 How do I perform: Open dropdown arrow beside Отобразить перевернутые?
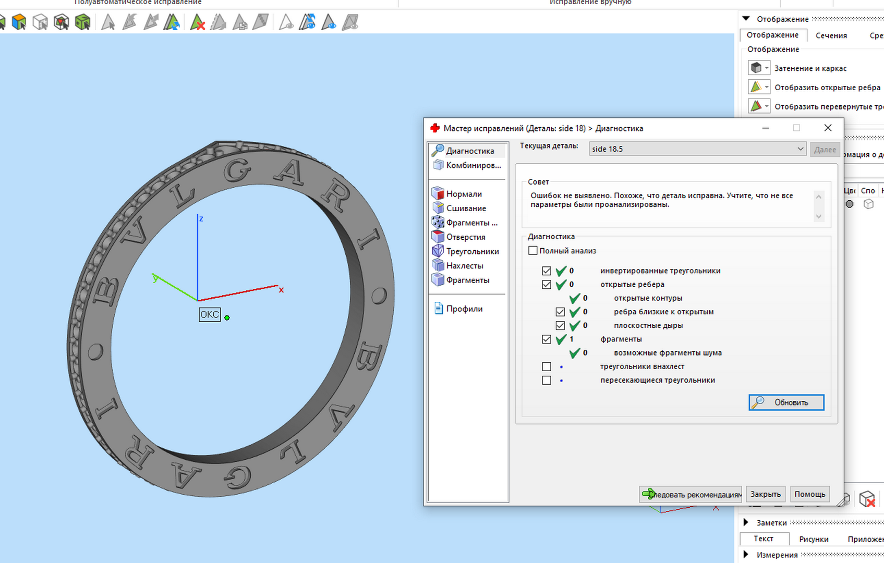tap(767, 106)
